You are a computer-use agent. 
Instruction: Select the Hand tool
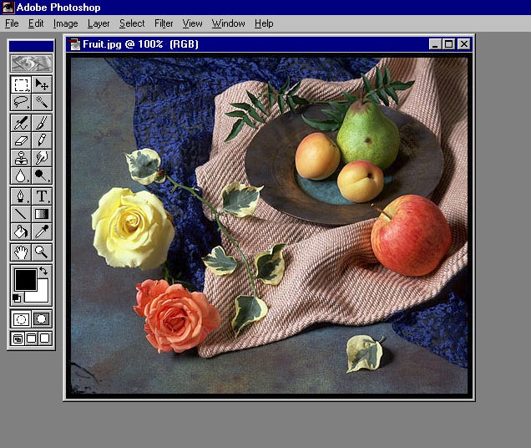[21, 252]
